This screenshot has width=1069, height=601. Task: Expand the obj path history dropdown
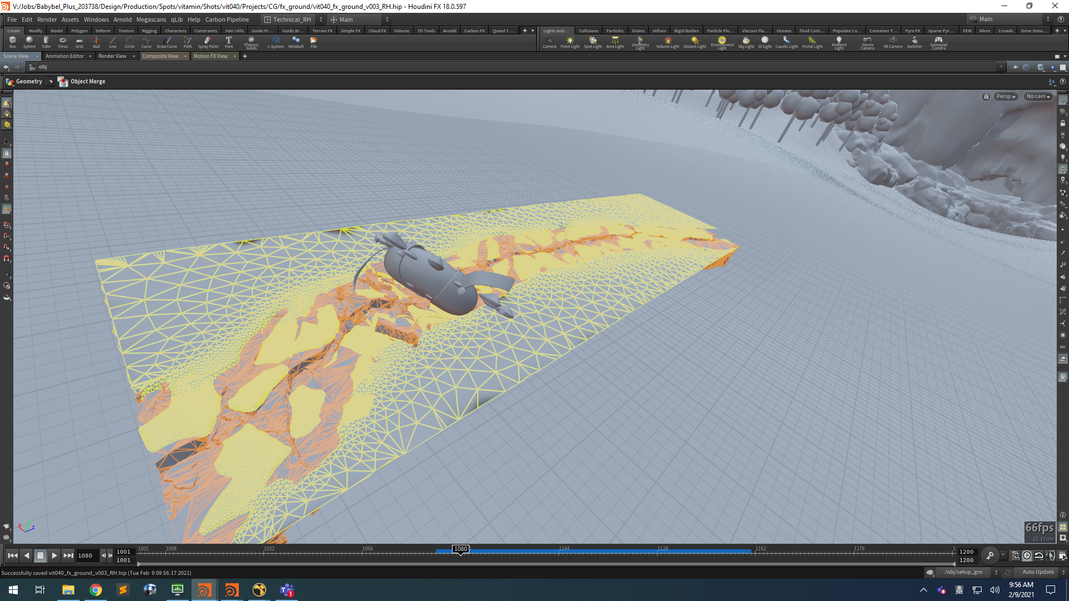click(x=1001, y=67)
